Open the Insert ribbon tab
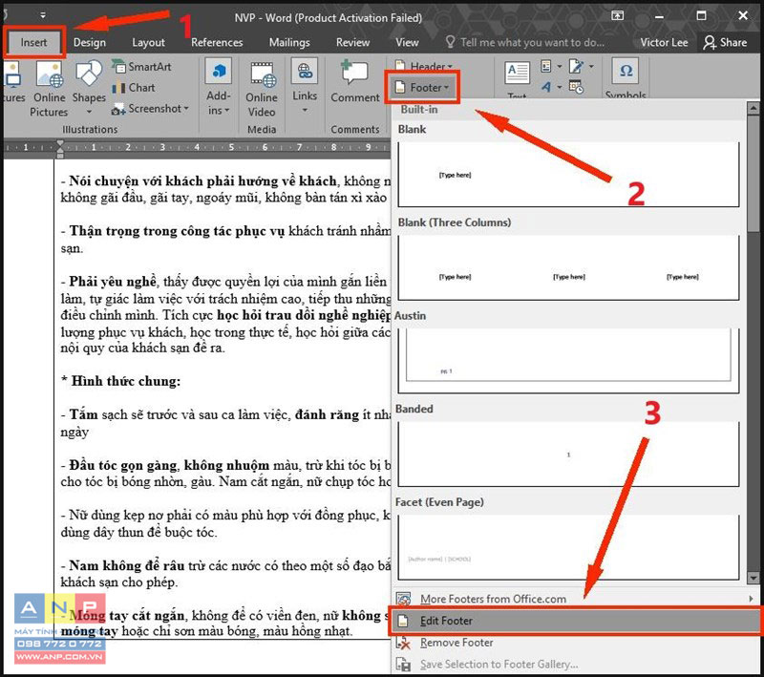 point(33,42)
